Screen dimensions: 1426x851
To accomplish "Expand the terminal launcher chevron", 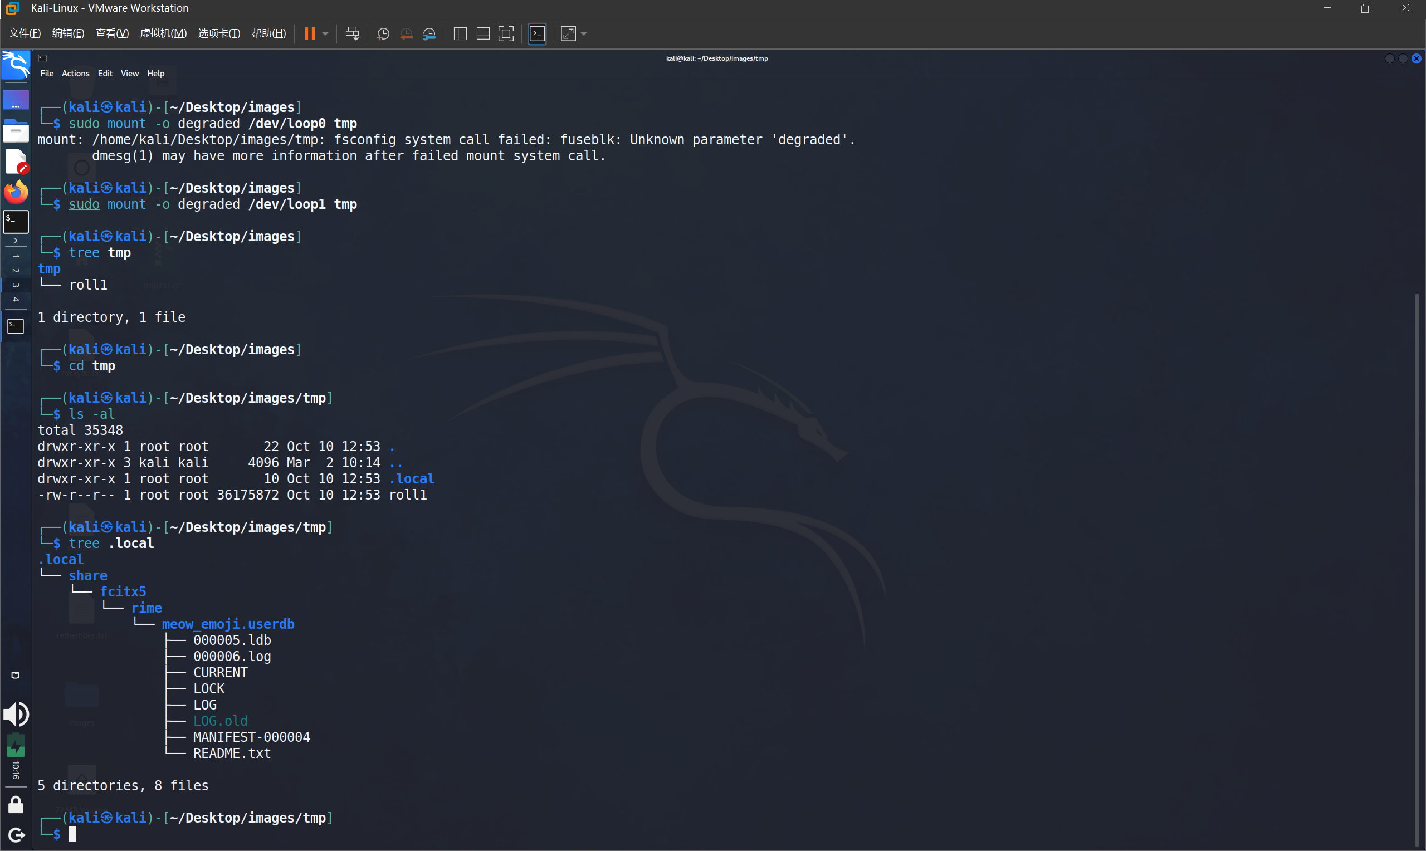I will pos(16,240).
